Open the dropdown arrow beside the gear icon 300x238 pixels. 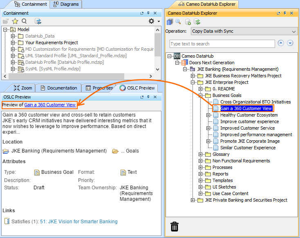click(x=159, y=21)
